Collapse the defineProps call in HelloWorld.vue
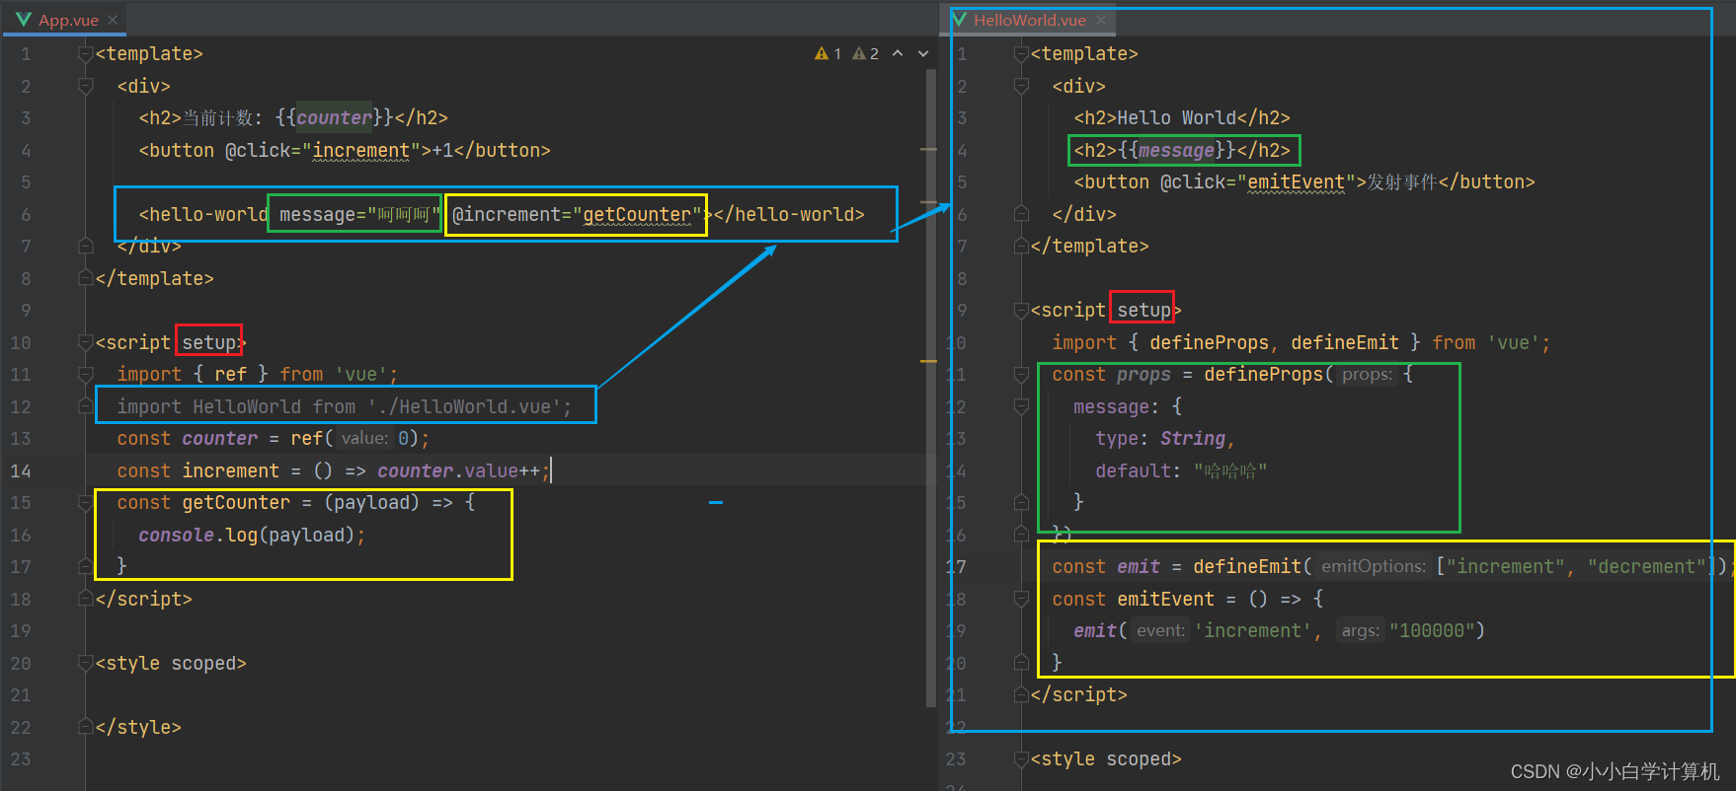Viewport: 1736px width, 791px height. pyautogui.click(x=1021, y=375)
